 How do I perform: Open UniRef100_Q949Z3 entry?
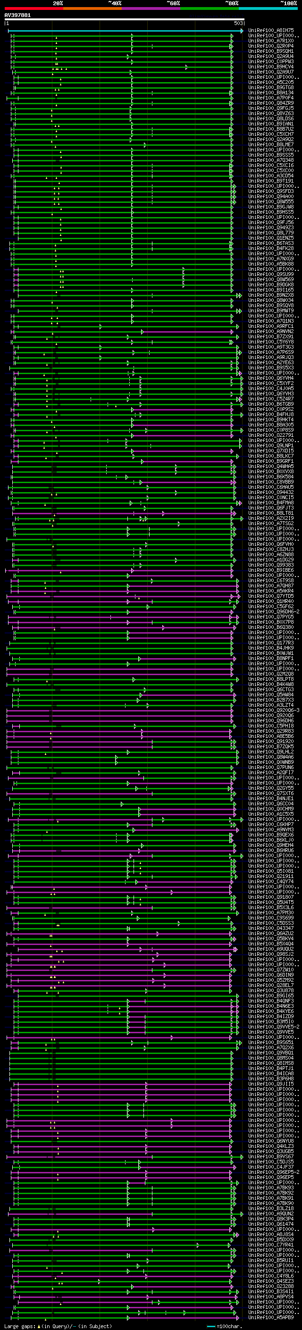point(271,228)
